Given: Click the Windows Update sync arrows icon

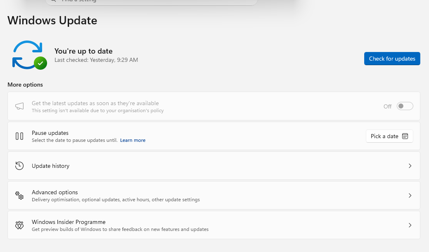Looking at the screenshot, I should 27,55.
